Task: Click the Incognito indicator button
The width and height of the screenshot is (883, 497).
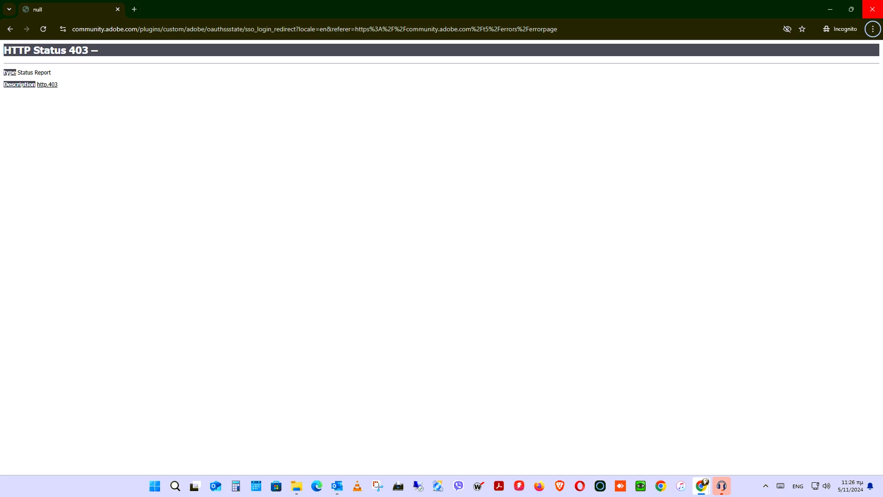Action: [x=840, y=29]
